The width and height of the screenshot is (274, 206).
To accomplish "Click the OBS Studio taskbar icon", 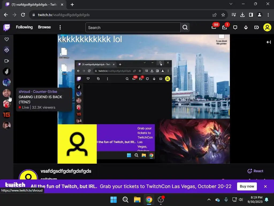I will pos(161,200).
